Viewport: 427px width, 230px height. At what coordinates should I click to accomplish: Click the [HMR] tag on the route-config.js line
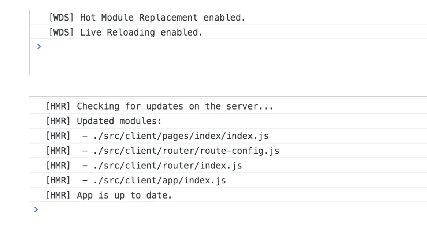point(58,151)
